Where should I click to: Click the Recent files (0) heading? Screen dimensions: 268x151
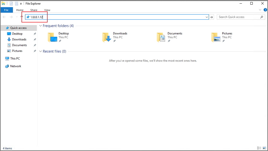[x=55, y=51]
